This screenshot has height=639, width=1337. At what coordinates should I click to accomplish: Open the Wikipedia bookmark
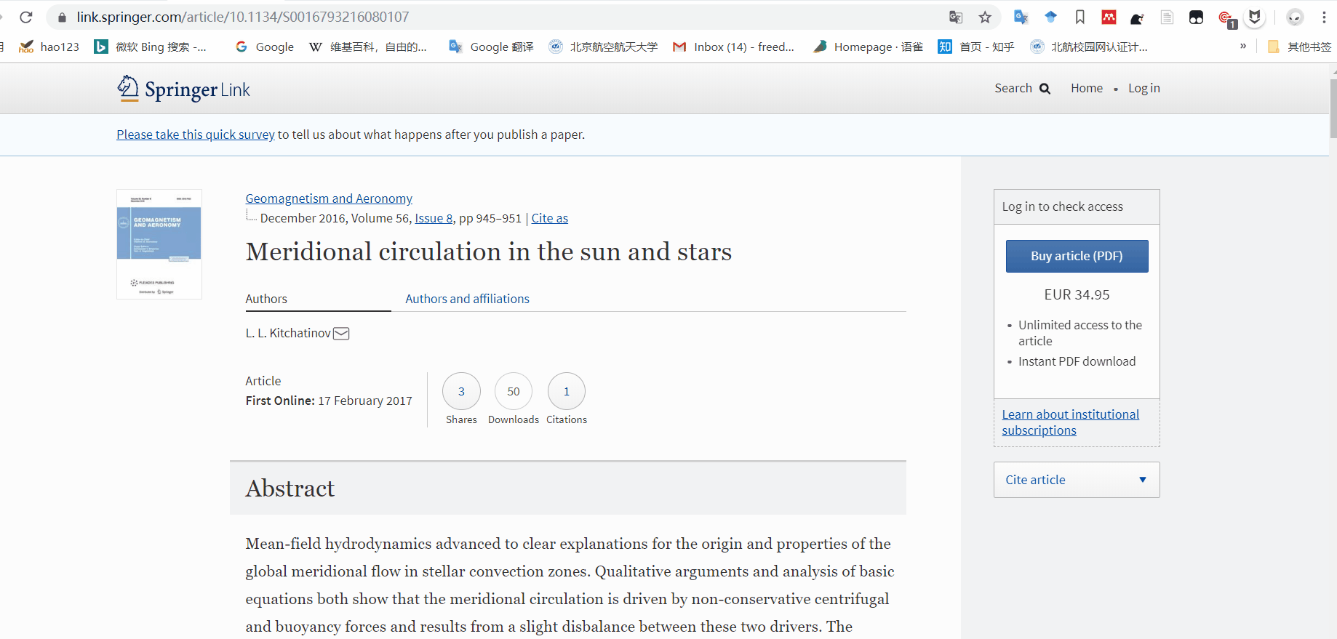368,47
